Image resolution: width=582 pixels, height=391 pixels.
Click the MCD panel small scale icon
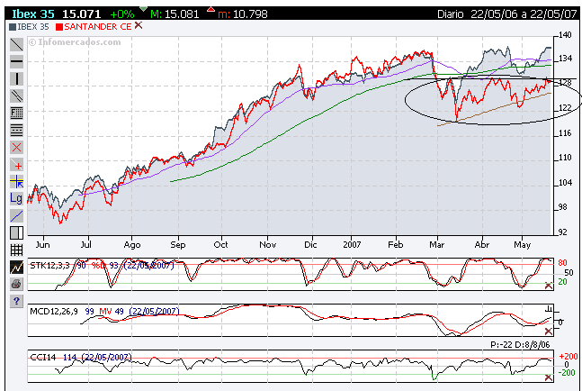point(548,309)
